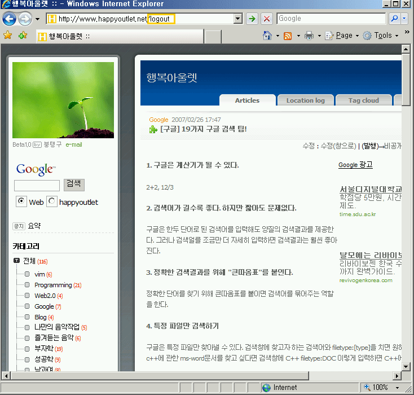
Task: Click the page icon beside Programming category
Action: (27, 285)
